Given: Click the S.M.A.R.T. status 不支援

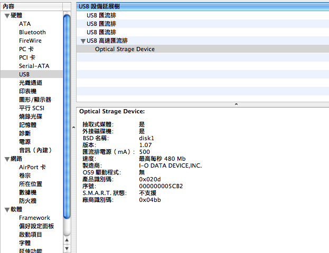Looking at the screenshot, I should click(147, 193).
